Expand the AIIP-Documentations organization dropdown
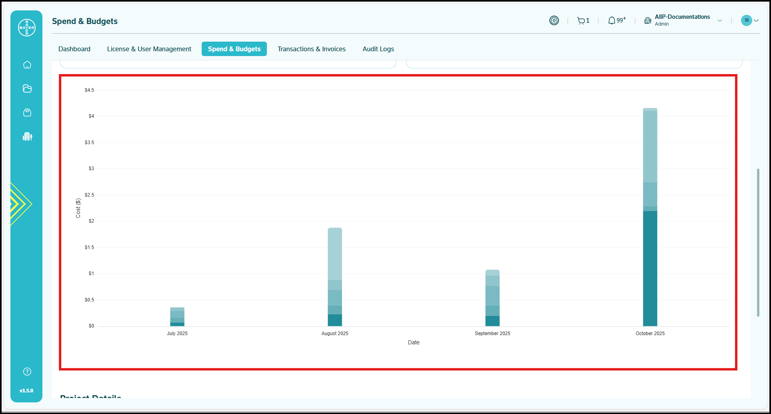This screenshot has width=771, height=414. 720,20
